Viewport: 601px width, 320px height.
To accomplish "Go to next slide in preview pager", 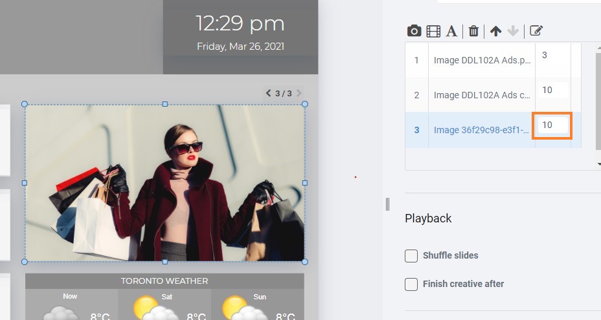I will (x=299, y=93).
